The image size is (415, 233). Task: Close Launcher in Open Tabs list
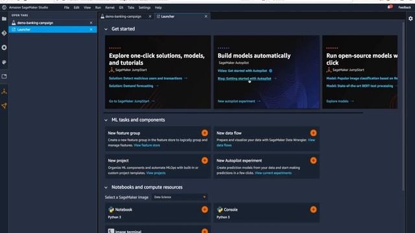coord(91,30)
